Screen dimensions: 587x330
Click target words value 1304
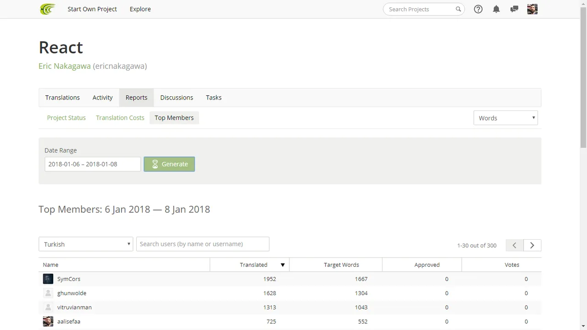pyautogui.click(x=361, y=293)
